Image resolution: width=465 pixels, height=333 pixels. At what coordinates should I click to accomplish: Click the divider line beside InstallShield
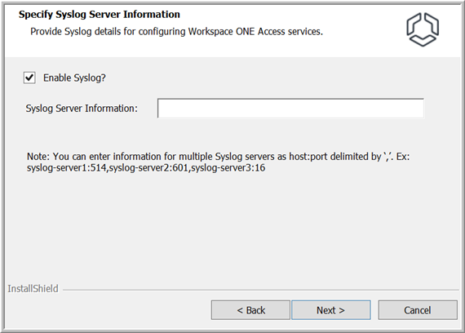(x=261, y=290)
